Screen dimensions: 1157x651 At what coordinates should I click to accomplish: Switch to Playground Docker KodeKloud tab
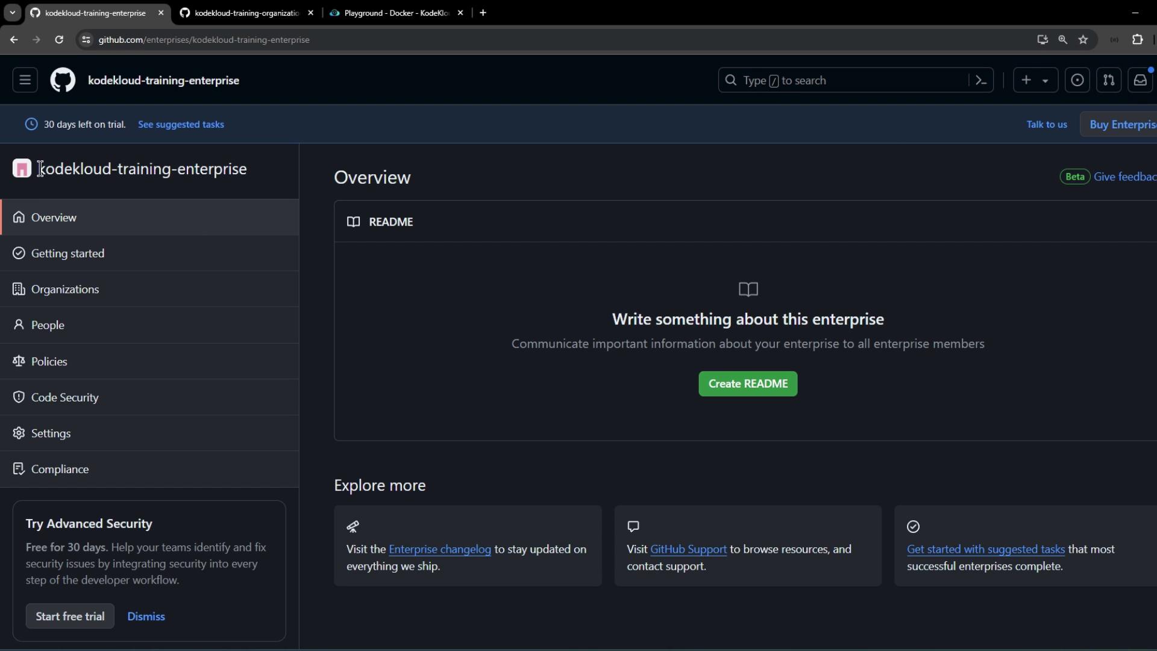pos(396,13)
